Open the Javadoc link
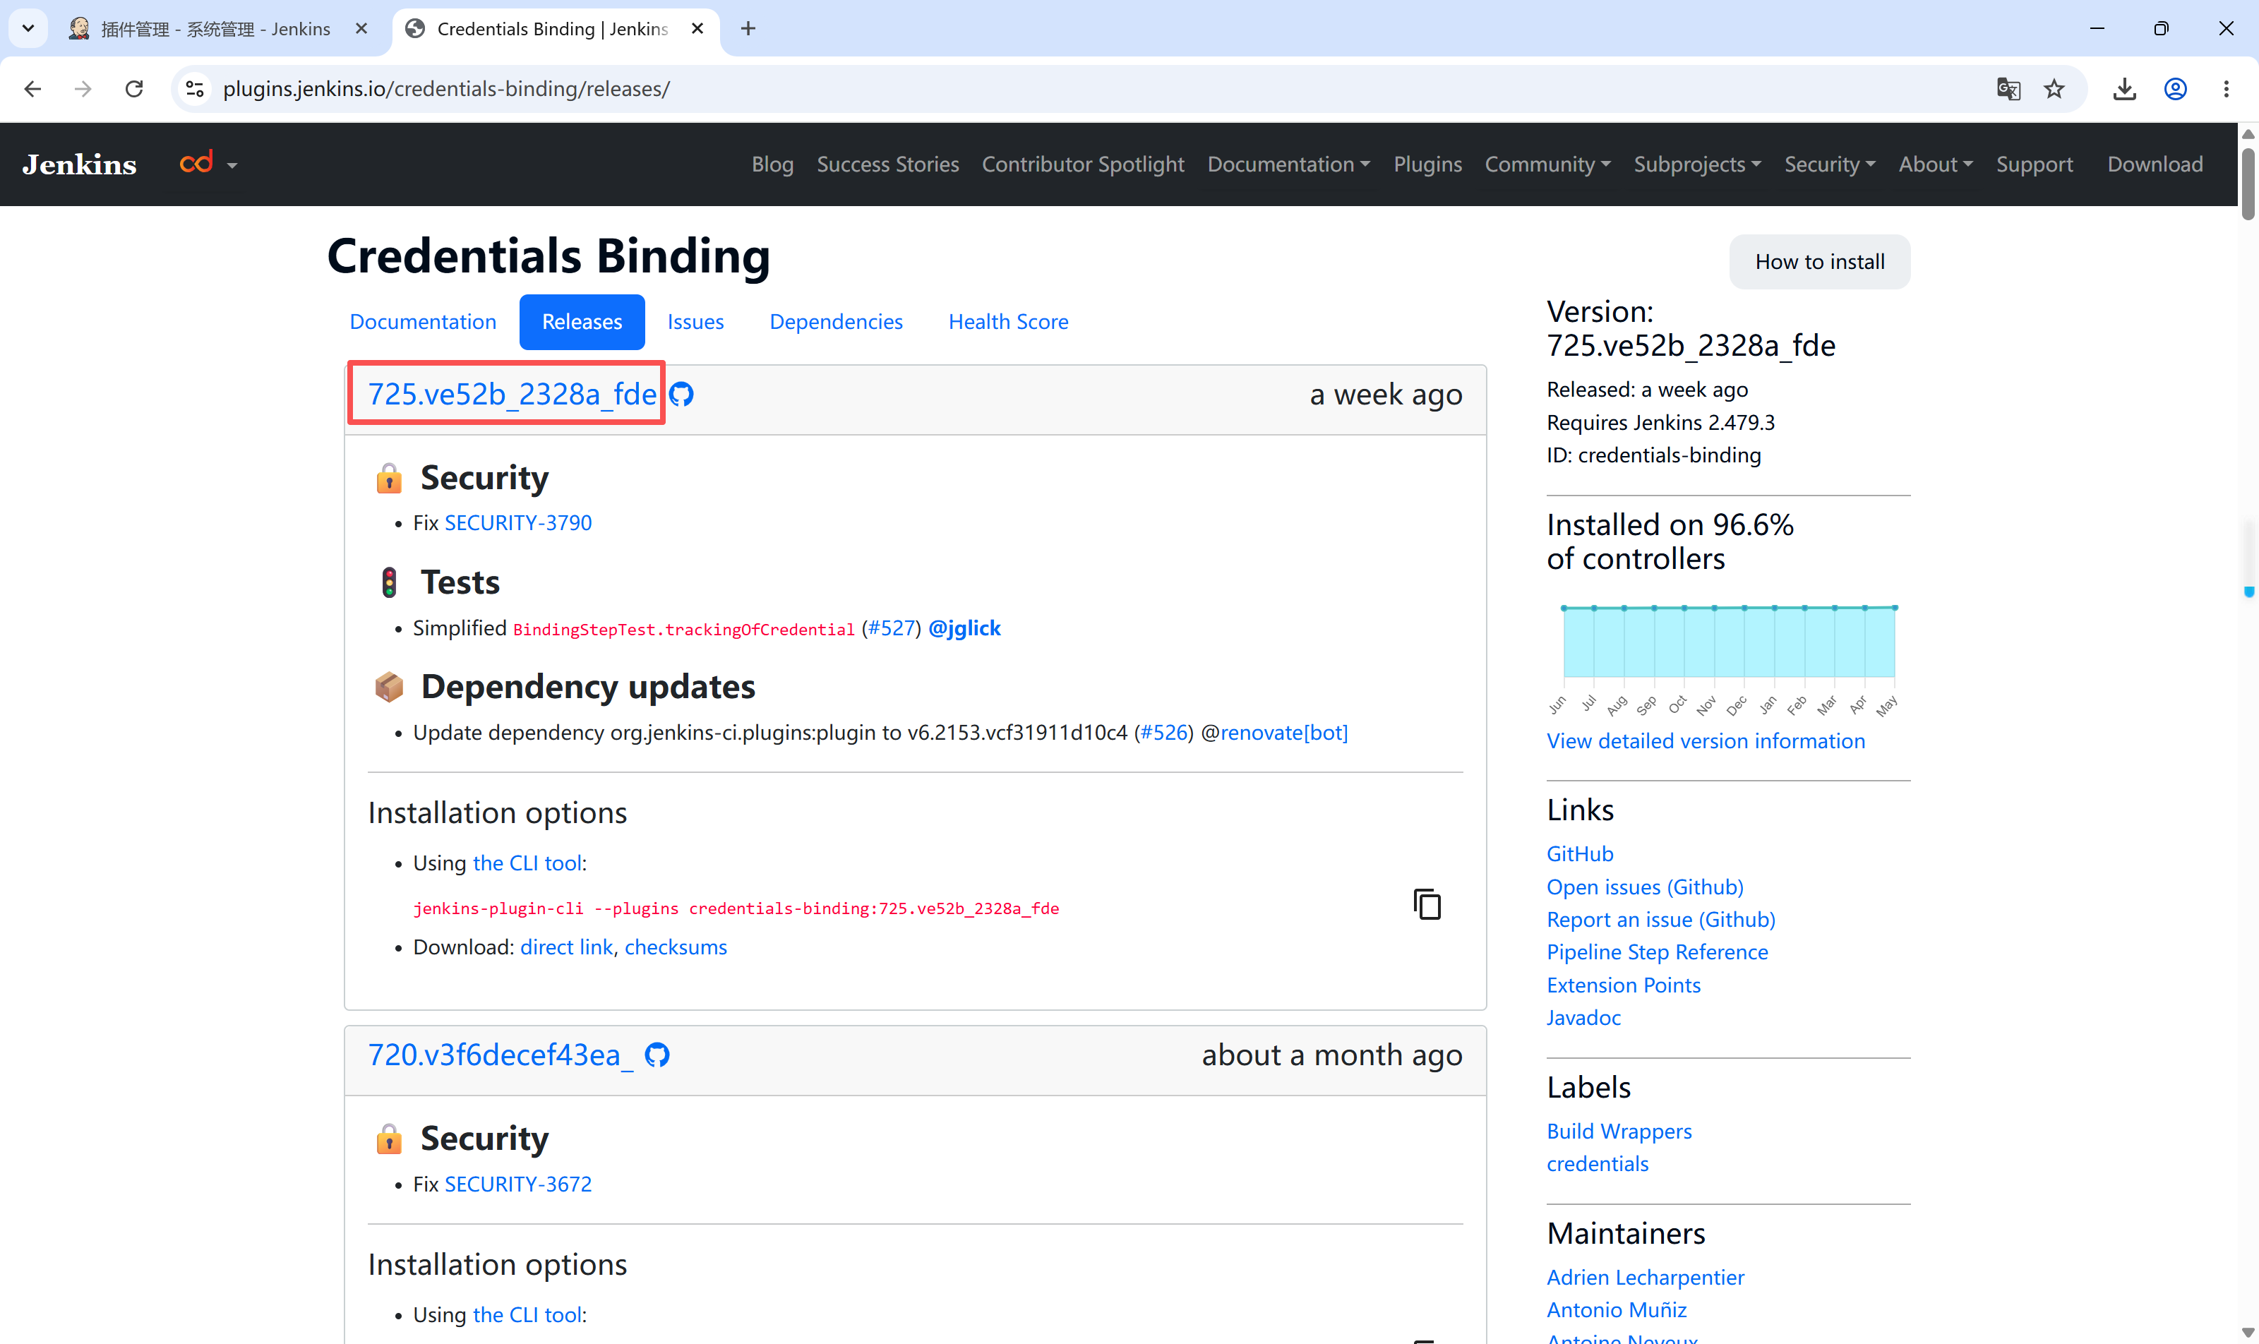The height and width of the screenshot is (1344, 2259). click(x=1584, y=1018)
